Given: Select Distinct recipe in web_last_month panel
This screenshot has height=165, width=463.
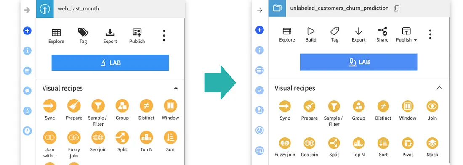Looking at the screenshot, I should coord(146,106).
